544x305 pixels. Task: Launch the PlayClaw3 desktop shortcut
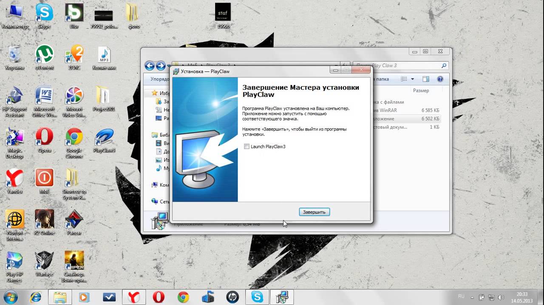104,141
